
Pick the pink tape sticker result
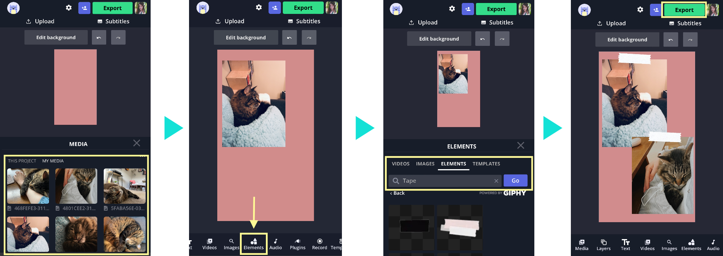click(x=459, y=227)
